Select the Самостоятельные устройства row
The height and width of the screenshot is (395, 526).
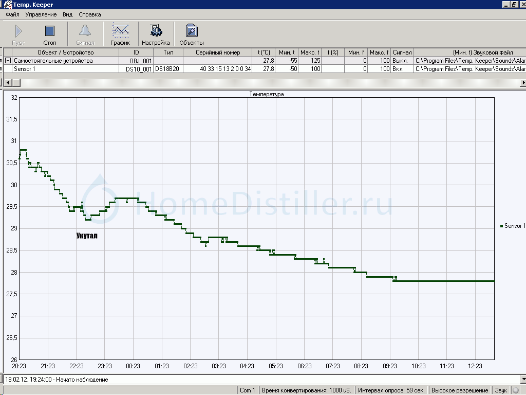pyautogui.click(x=265, y=61)
